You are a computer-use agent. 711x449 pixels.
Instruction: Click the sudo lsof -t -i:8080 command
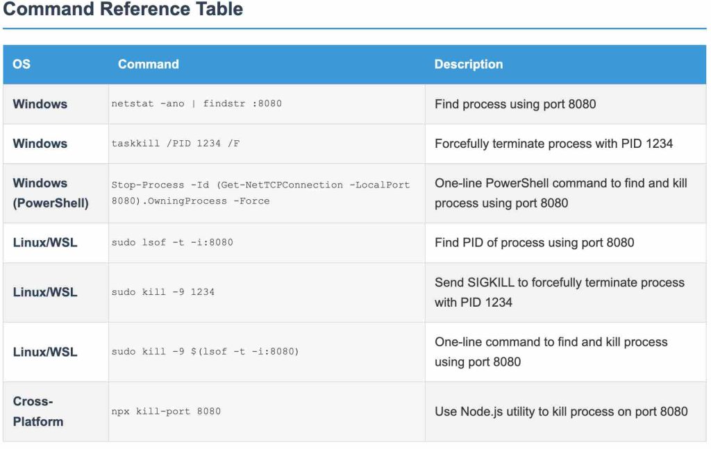coord(172,243)
